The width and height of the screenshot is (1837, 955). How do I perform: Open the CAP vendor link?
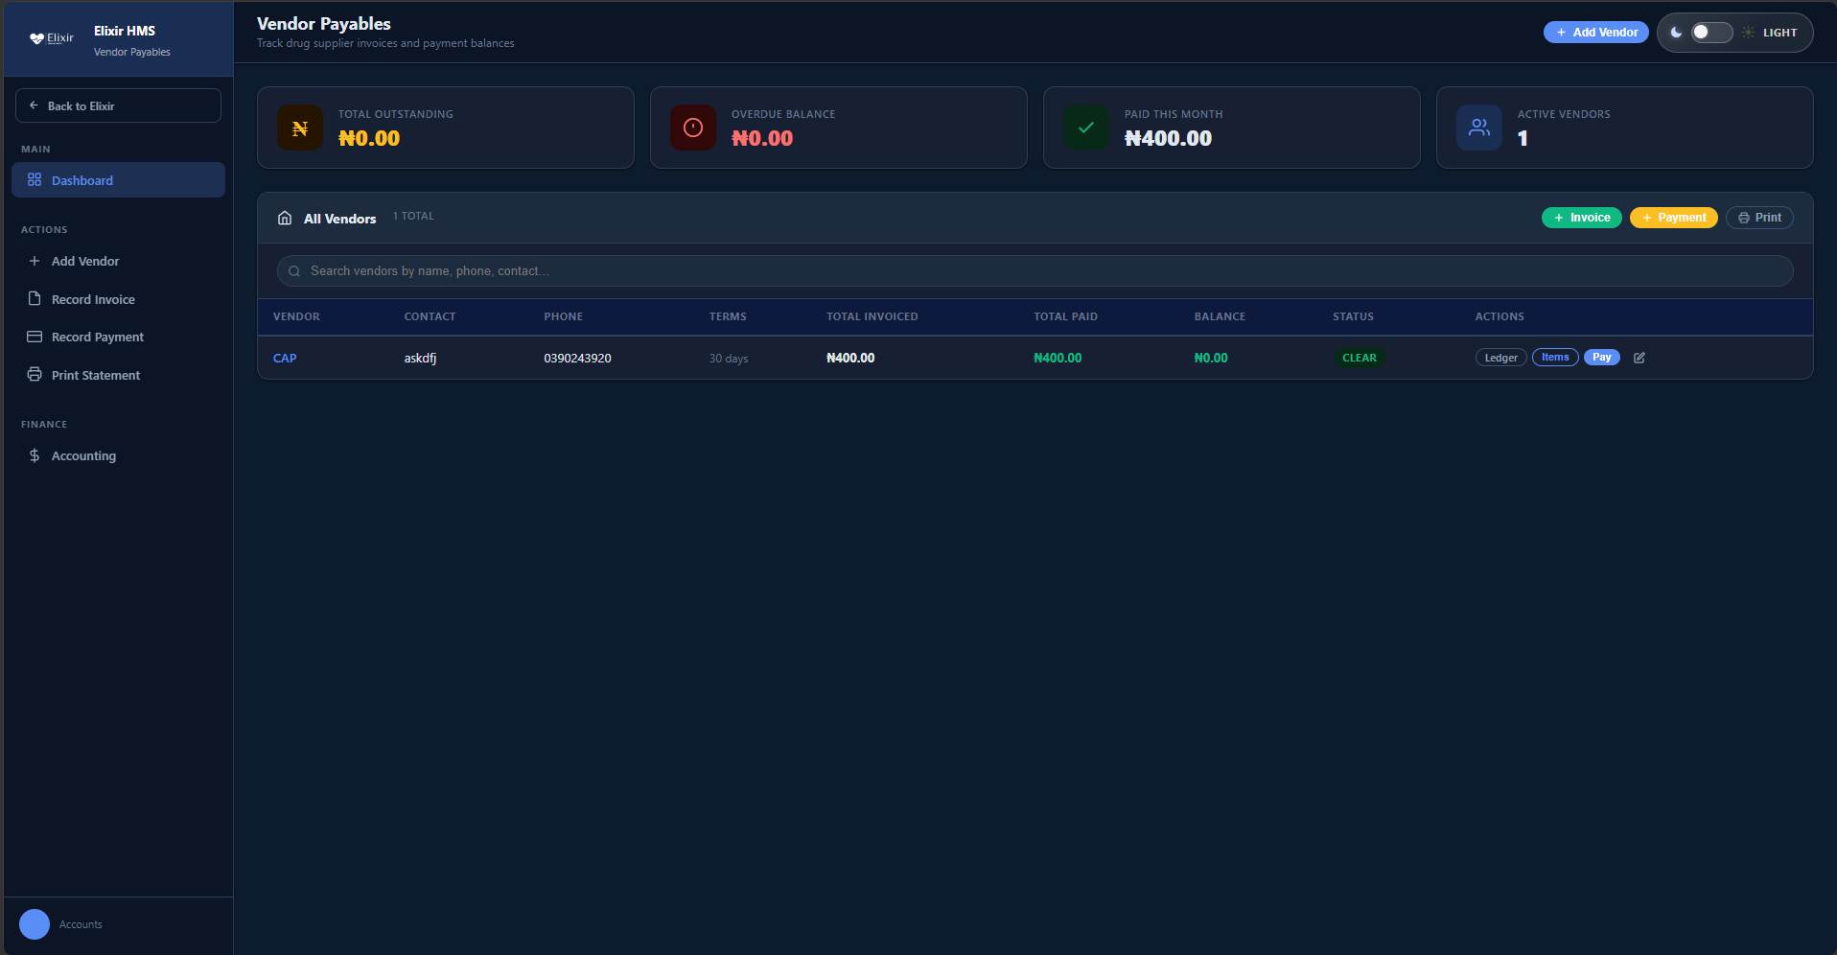[x=285, y=358]
